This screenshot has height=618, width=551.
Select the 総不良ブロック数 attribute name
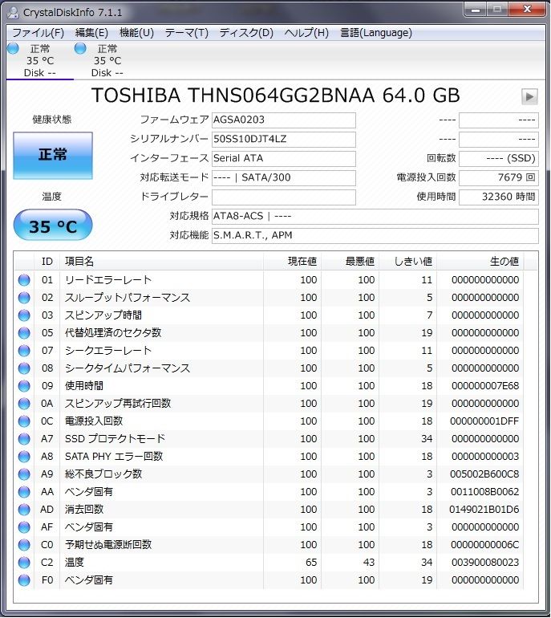coord(103,474)
